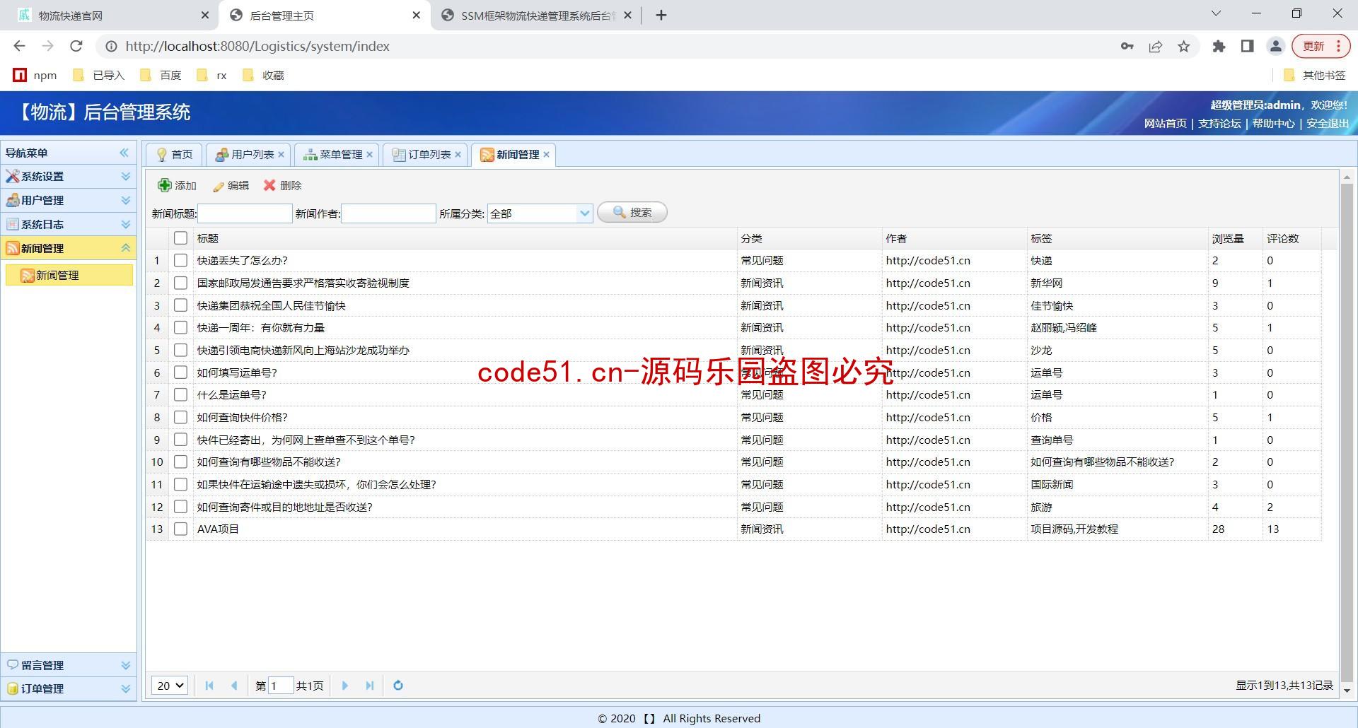Screen dimensions: 1358x728
Task: Expand 系统设置 navigation section
Action: pyautogui.click(x=69, y=176)
